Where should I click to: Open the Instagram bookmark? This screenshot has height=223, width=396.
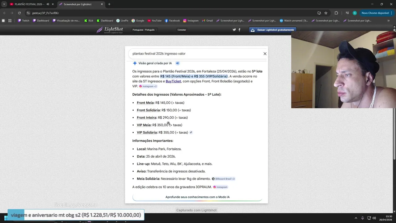tap(191, 21)
